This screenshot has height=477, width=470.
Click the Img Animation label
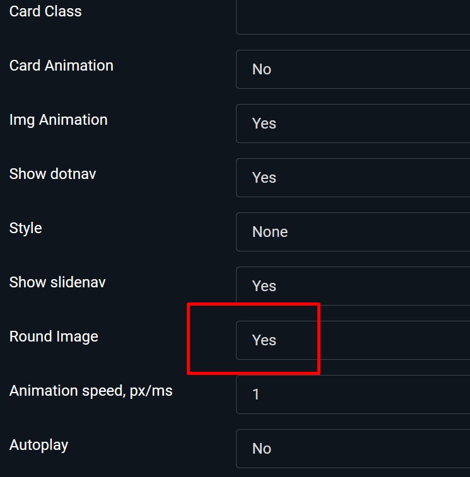coord(58,120)
